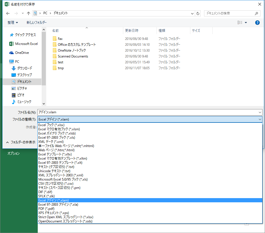Choose 単一ファイル Web ページ (*.mht)
The image size is (265, 233).
point(150,146)
